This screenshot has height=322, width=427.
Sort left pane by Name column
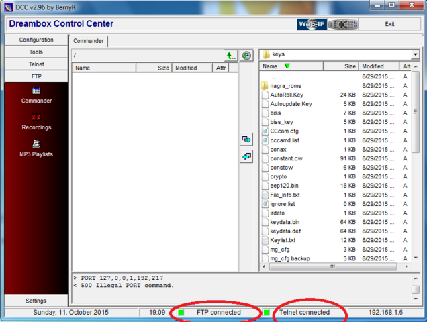pyautogui.click(x=104, y=68)
